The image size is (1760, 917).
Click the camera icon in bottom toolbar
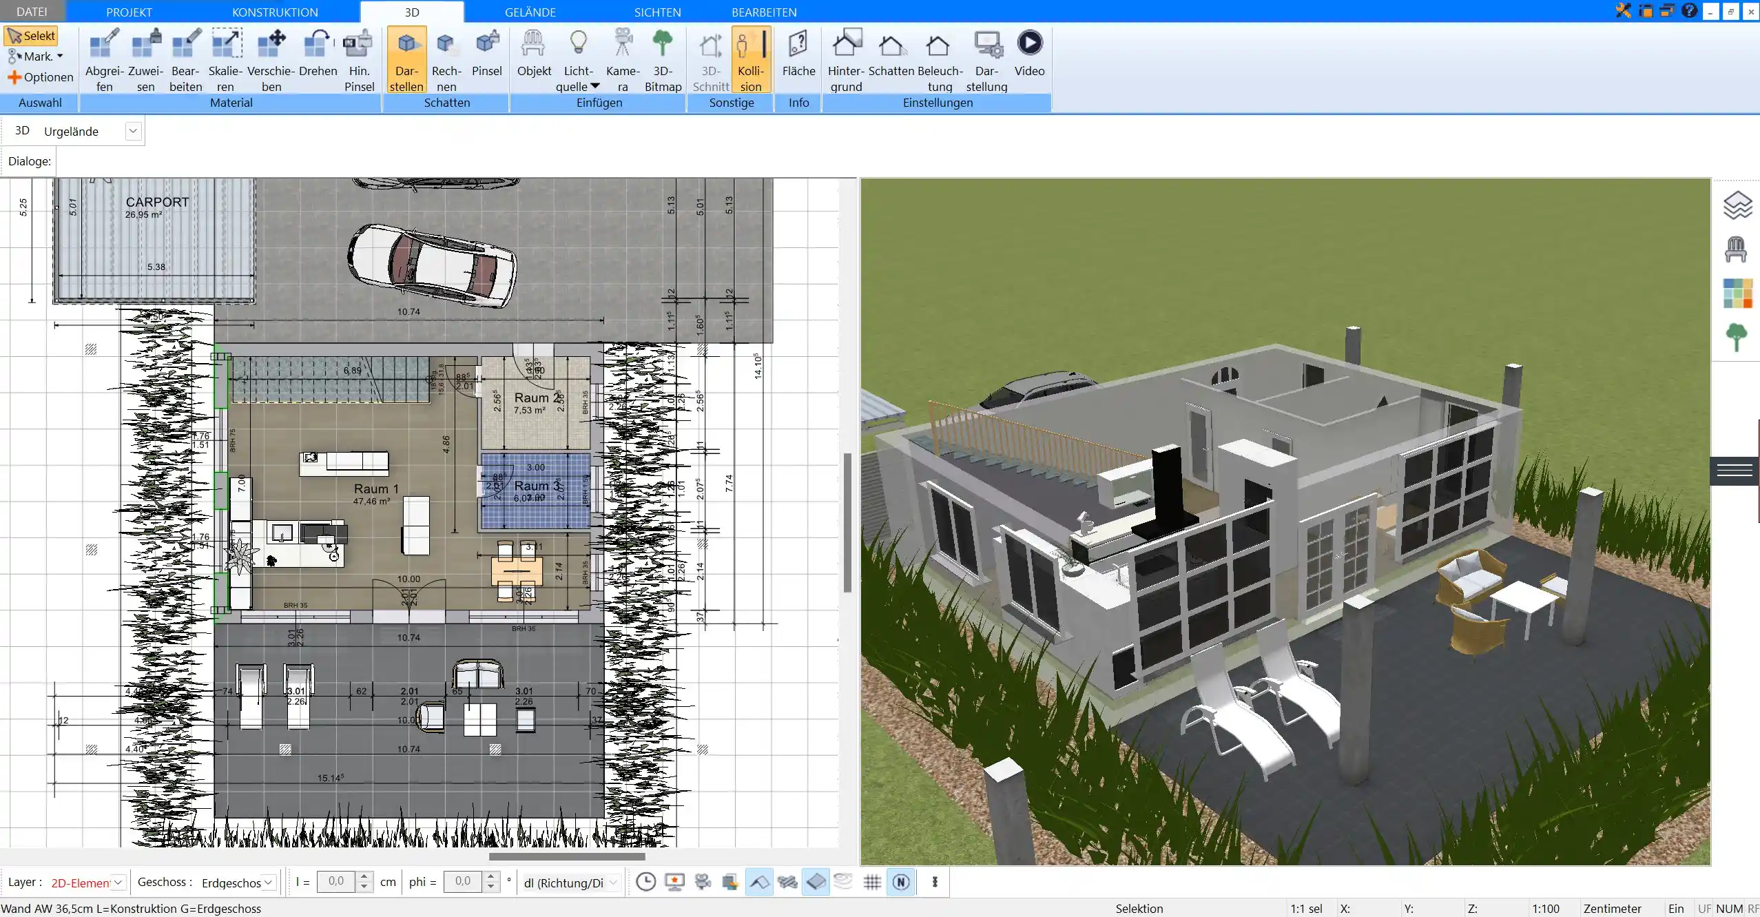(703, 882)
